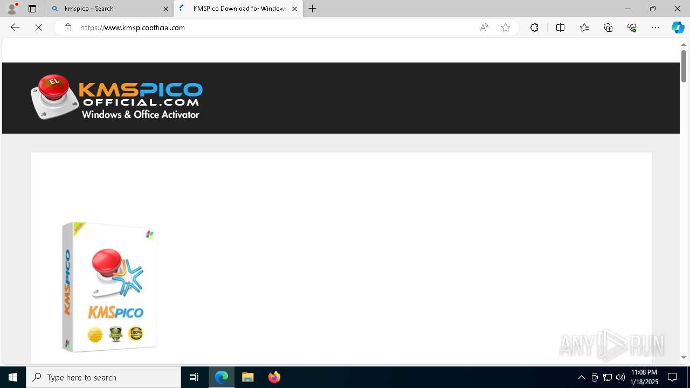The image size is (690, 388).
Task: Show hidden system tray icons
Action: 581,377
